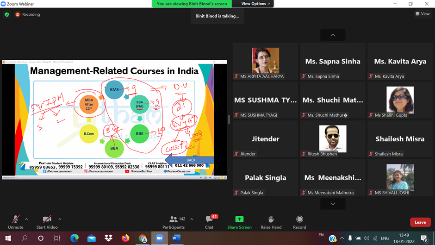Expand the View Options dropdown
This screenshot has width=435, height=245.
pos(256,4)
